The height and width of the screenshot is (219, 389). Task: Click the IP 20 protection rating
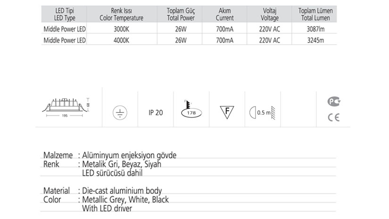pyautogui.click(x=155, y=113)
